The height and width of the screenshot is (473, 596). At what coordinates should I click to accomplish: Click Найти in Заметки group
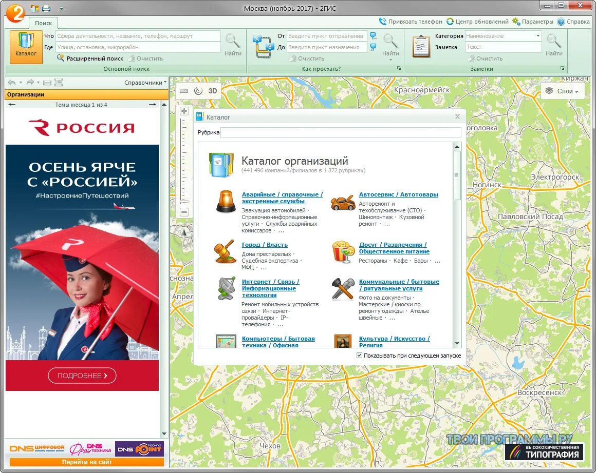[554, 45]
